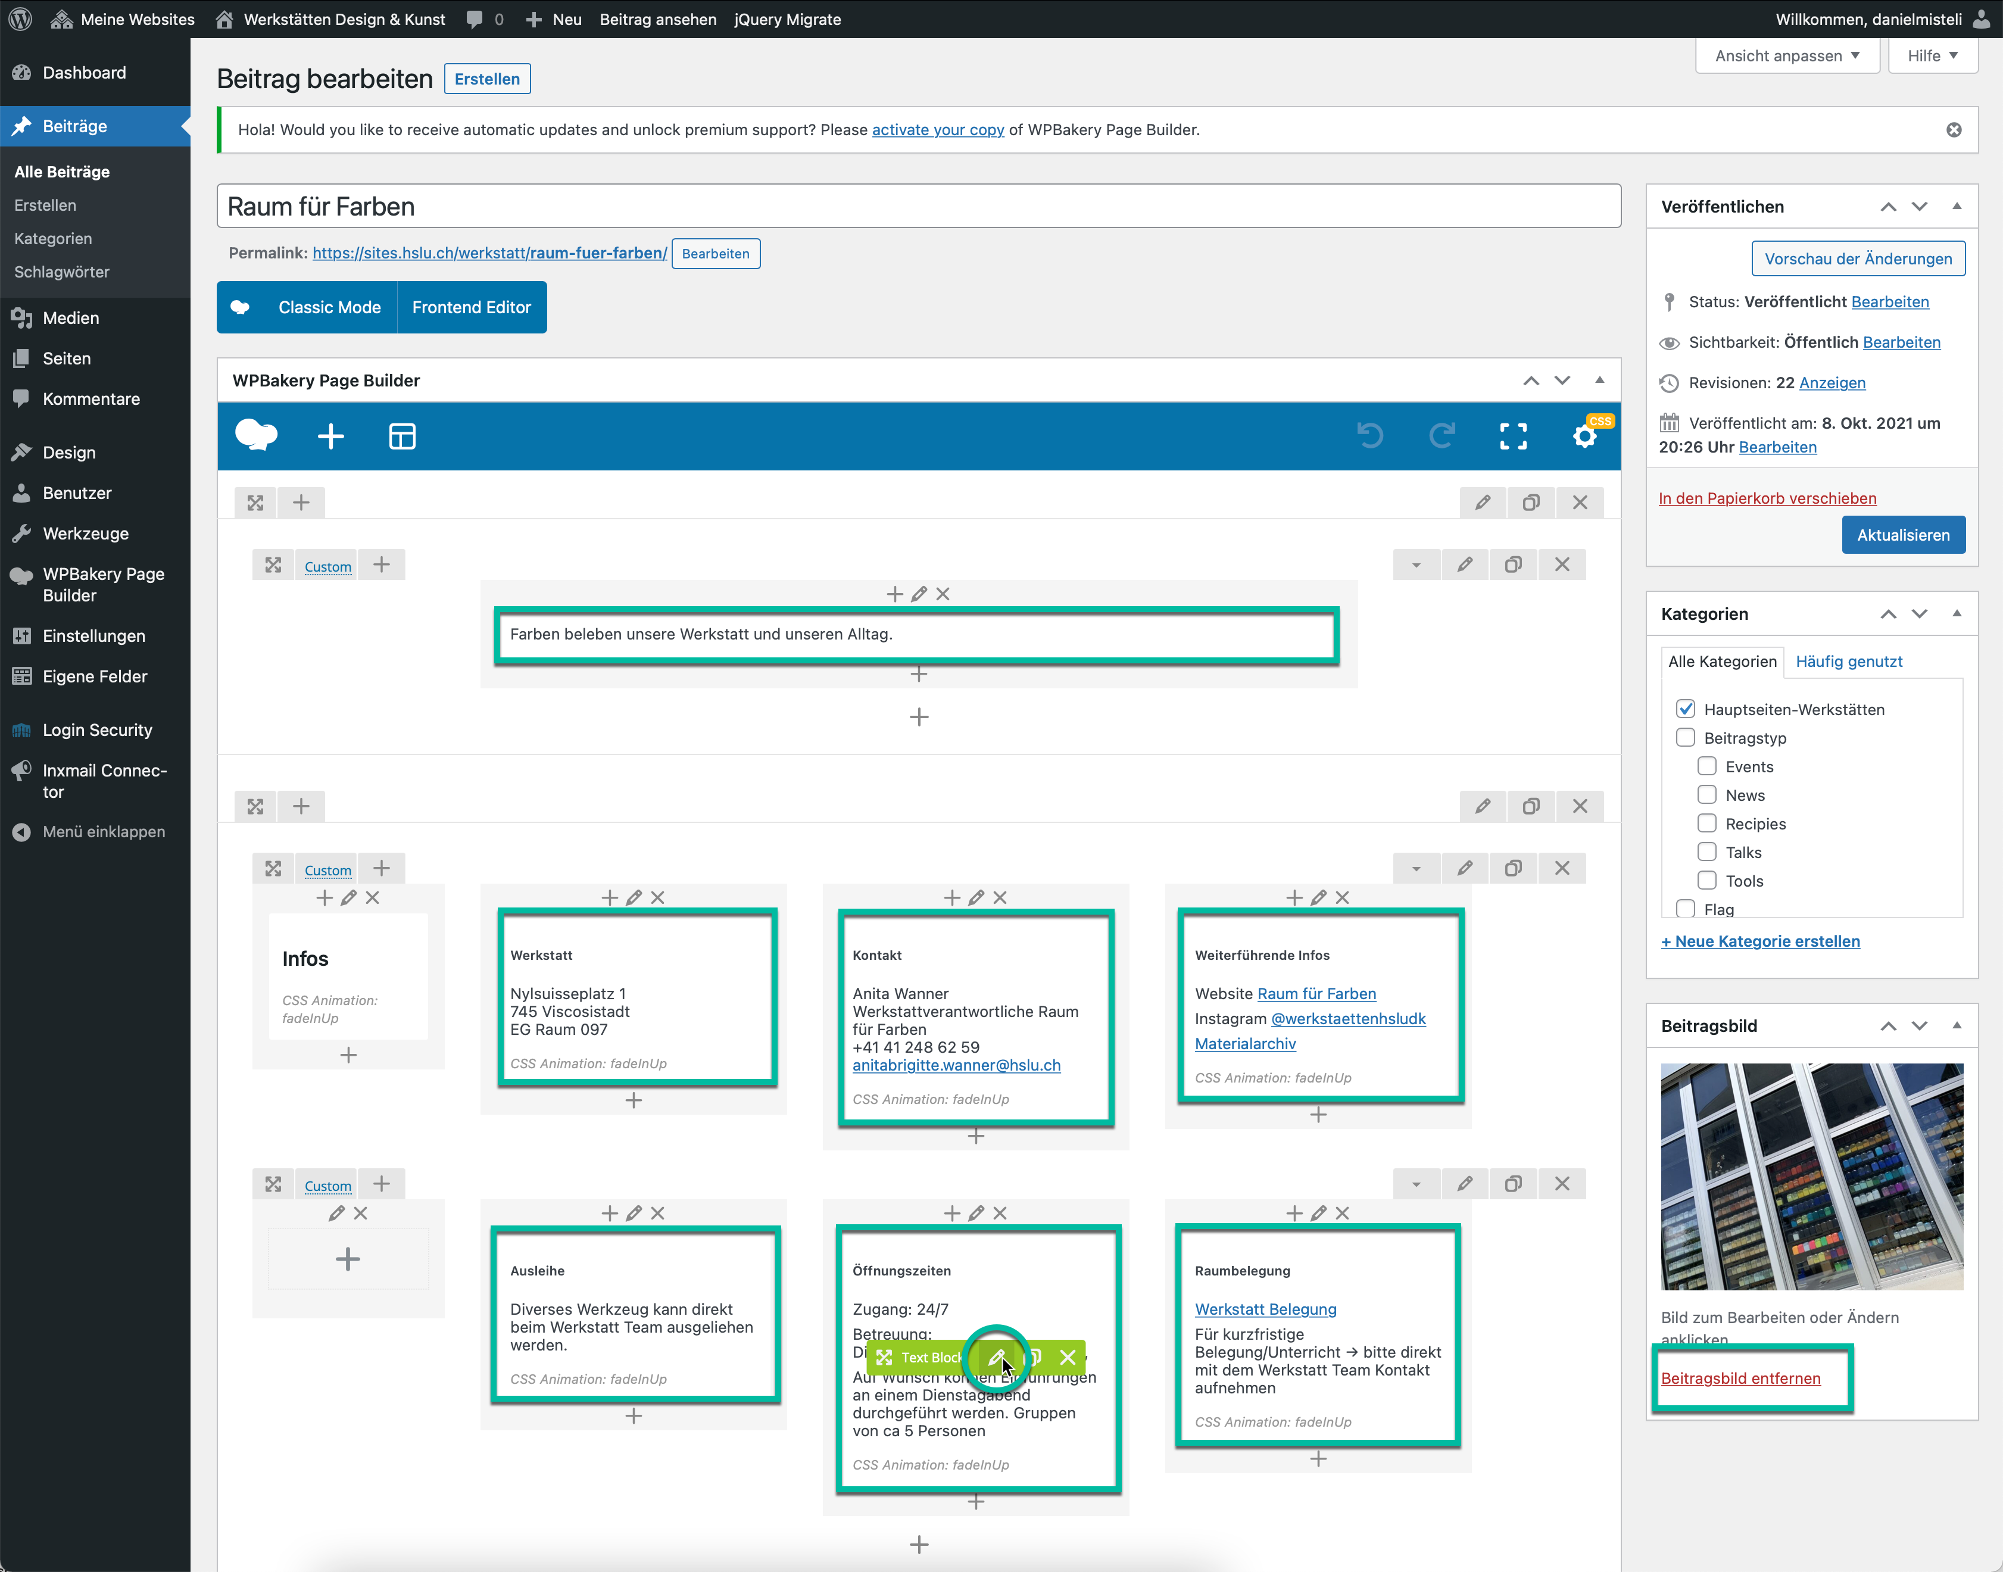Open the page settings gear with CSS badge

[x=1585, y=435]
